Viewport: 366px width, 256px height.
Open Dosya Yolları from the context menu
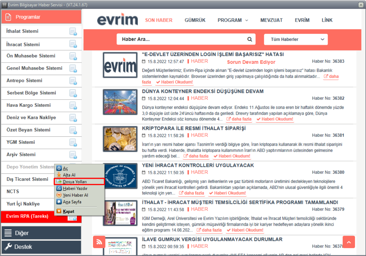[79, 182]
